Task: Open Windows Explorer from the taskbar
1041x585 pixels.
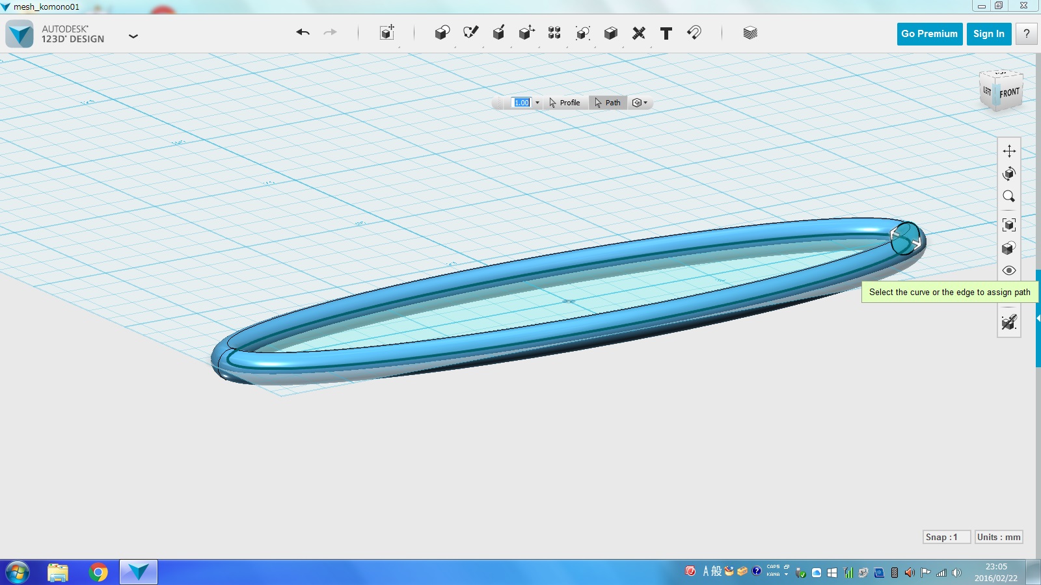Action: 58,572
